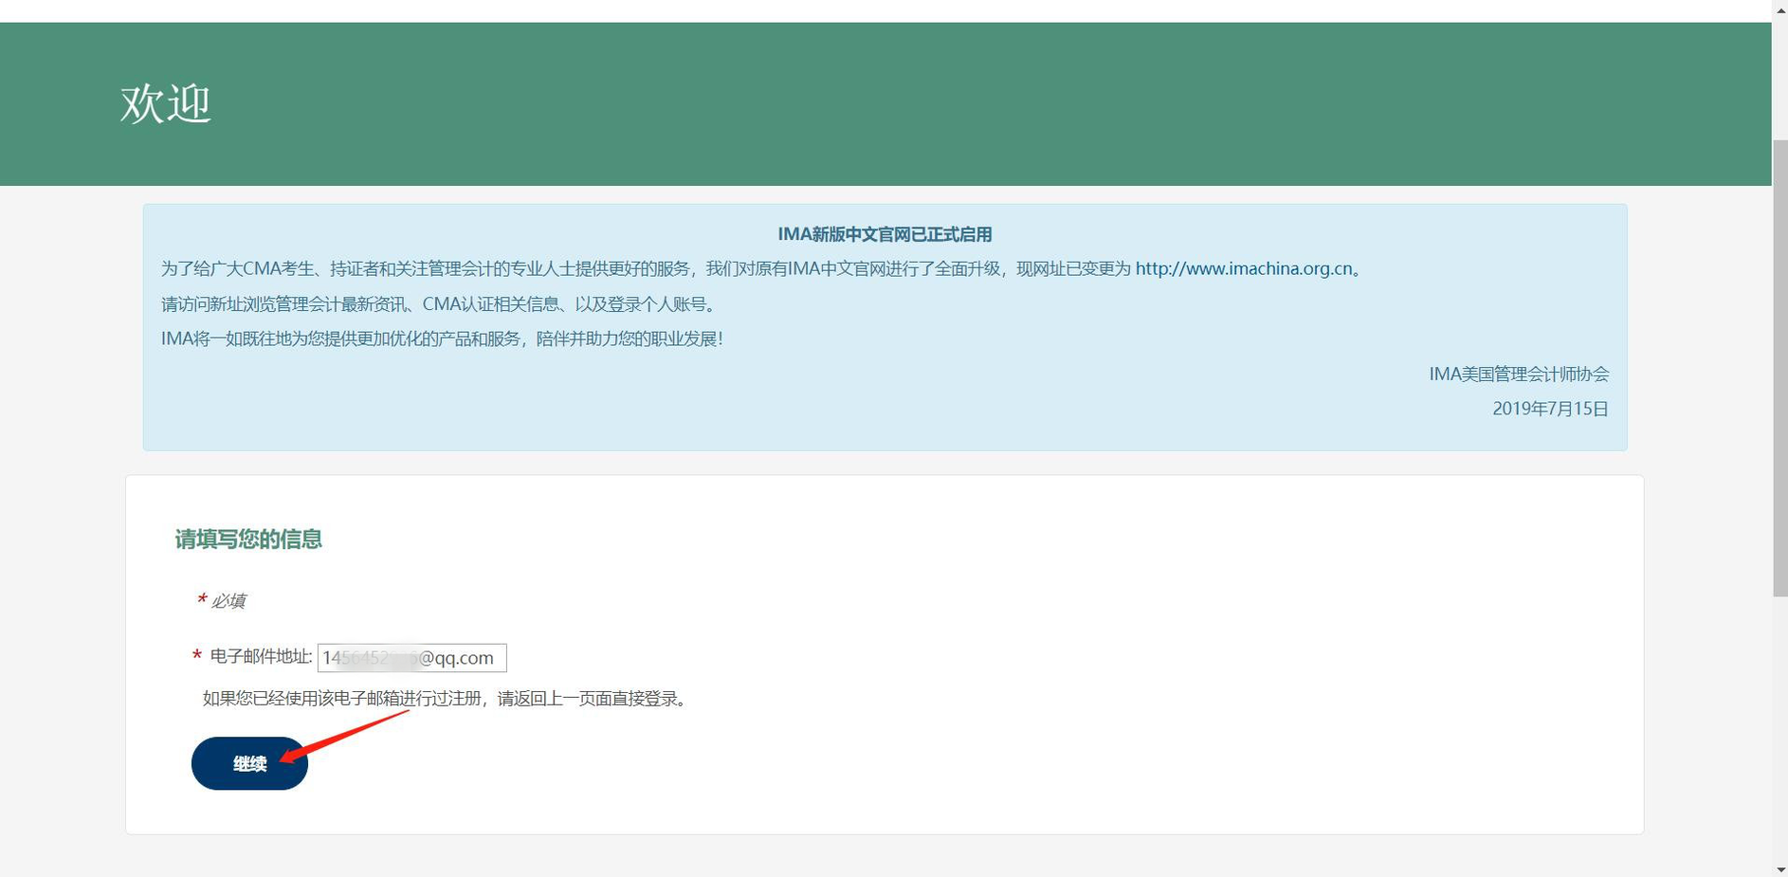Click the 2019年7月15日 date text

tap(1549, 409)
